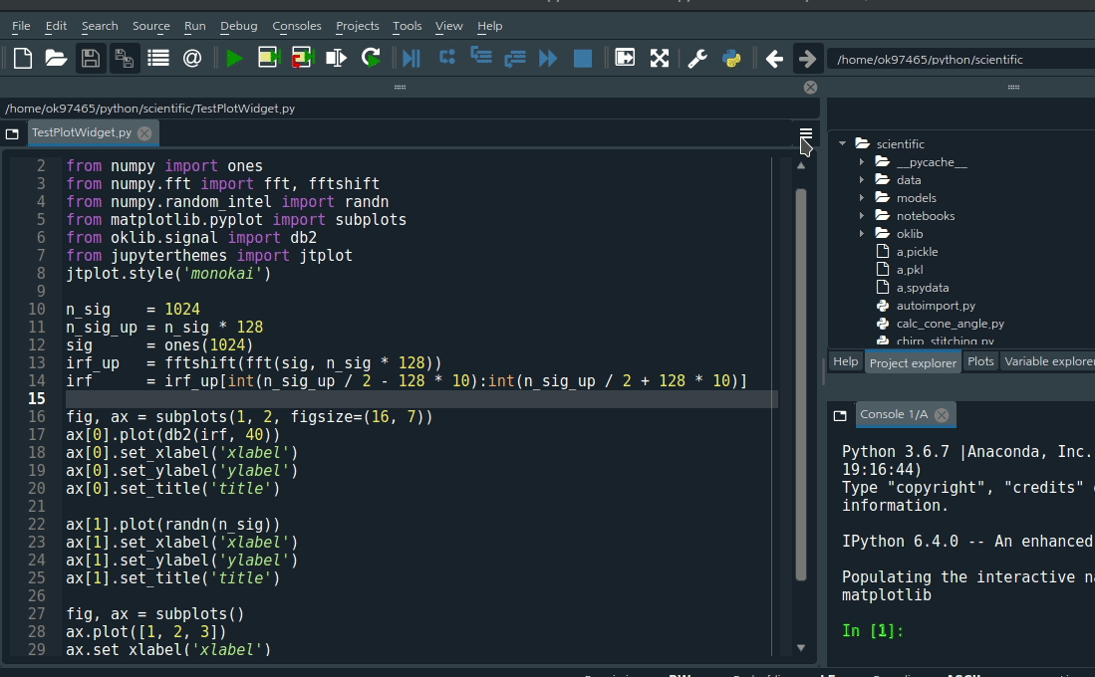Viewport: 1095px width, 677px height.
Task: Open the View menu
Action: pos(449,26)
